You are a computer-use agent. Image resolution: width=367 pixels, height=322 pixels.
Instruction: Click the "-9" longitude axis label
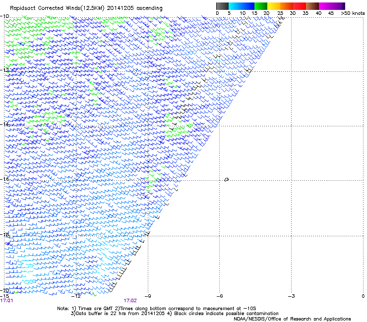pyautogui.click(x=148, y=296)
